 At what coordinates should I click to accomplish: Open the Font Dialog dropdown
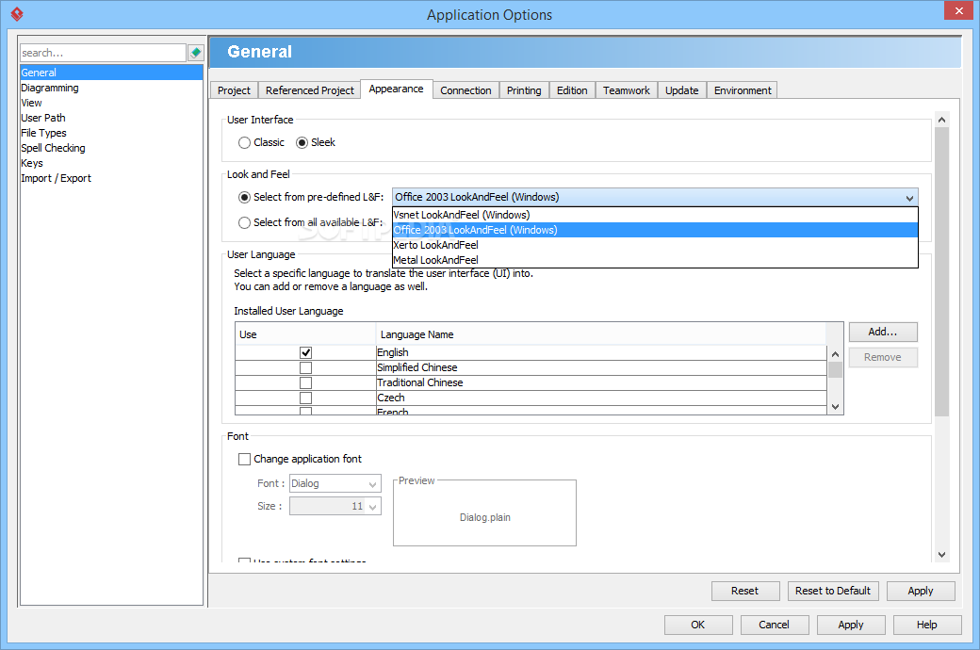335,484
